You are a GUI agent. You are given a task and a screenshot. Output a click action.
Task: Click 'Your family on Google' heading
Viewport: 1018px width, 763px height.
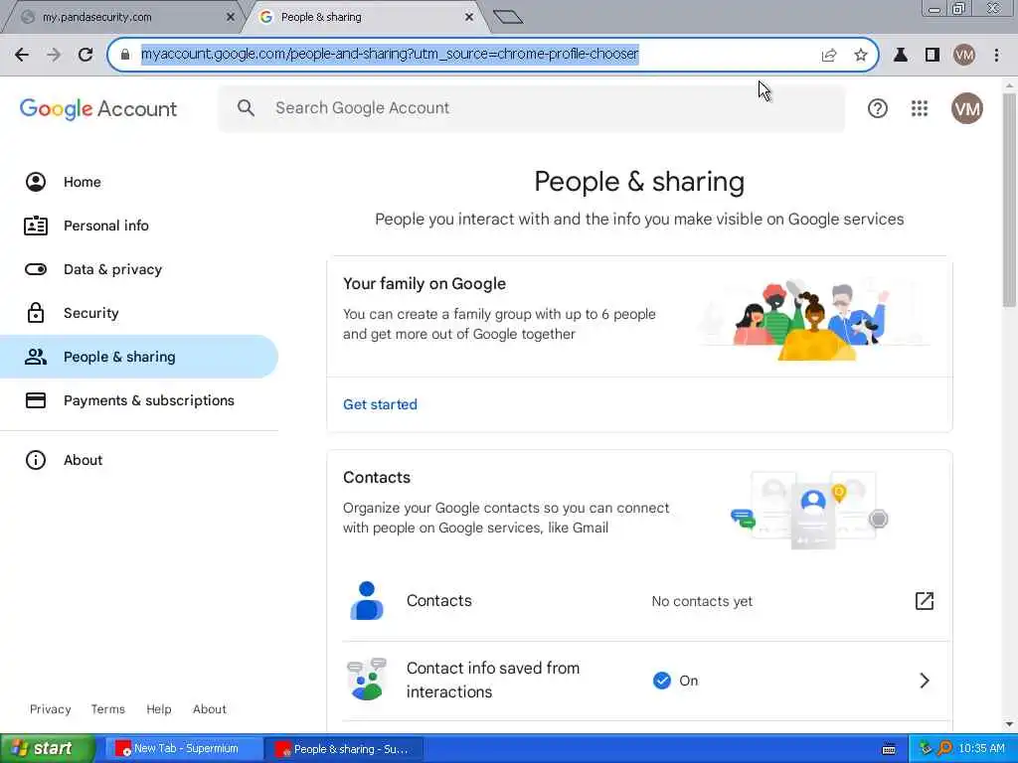(x=424, y=283)
